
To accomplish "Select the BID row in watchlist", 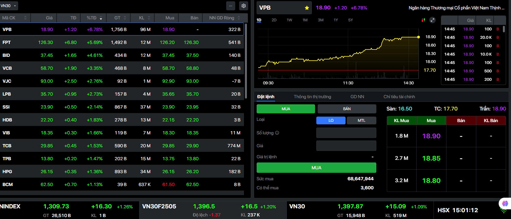I will pos(122,55).
